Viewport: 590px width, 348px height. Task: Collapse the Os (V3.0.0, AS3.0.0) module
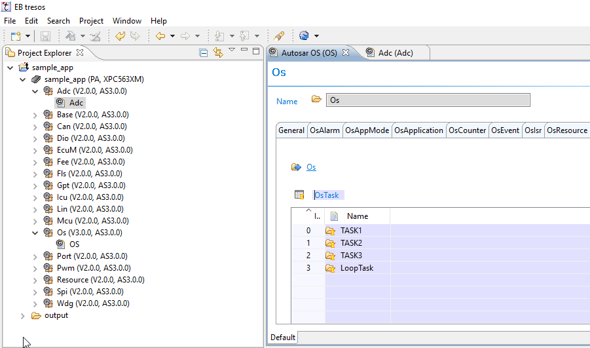[x=35, y=233]
